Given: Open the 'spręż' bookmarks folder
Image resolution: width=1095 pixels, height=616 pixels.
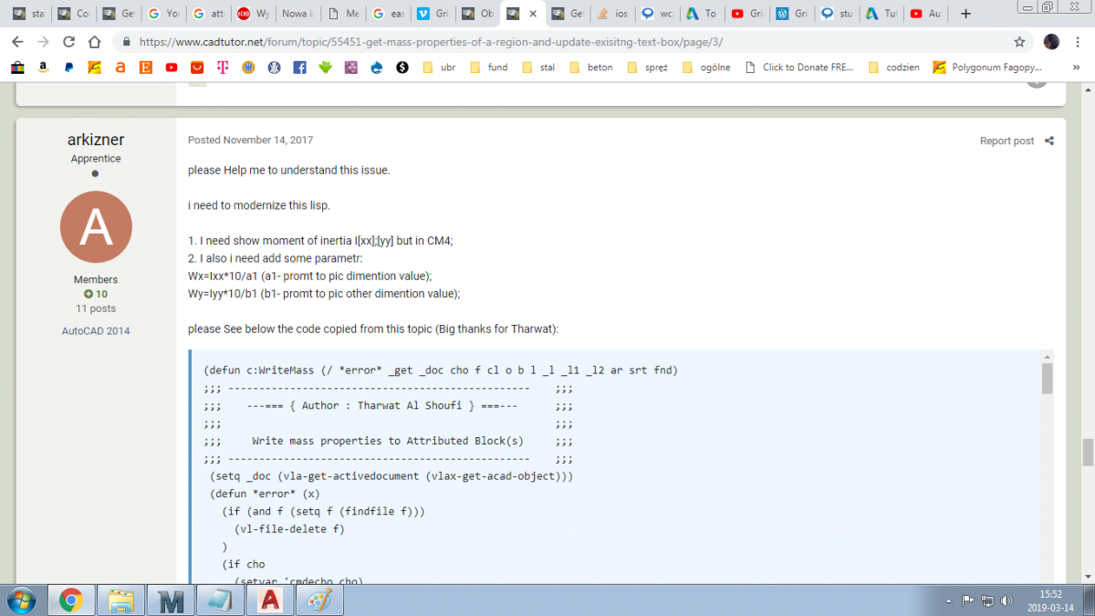Looking at the screenshot, I should tap(647, 68).
